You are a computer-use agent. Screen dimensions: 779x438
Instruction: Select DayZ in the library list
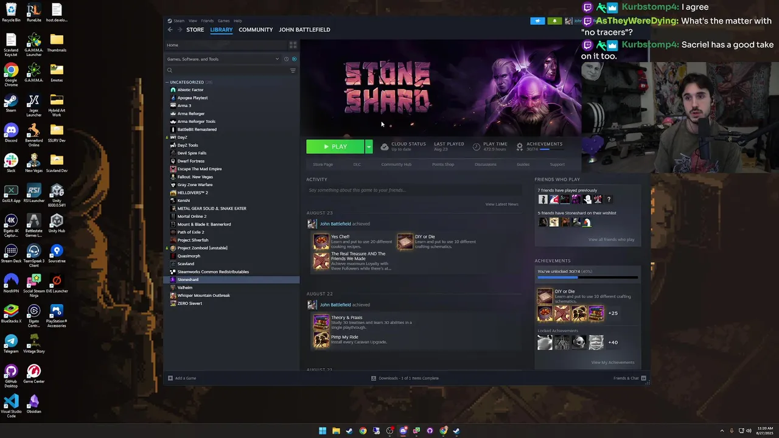pos(182,137)
